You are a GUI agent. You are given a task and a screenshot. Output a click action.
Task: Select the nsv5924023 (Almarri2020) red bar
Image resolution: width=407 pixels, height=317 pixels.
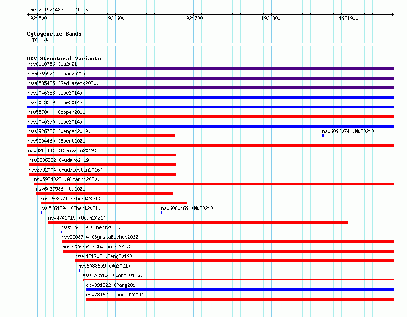(214, 184)
